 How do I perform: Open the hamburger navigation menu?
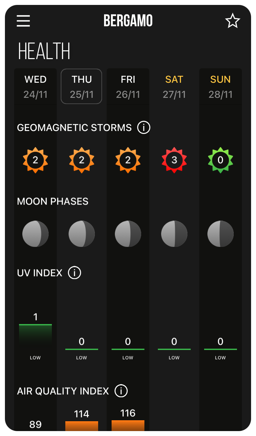[x=23, y=21]
